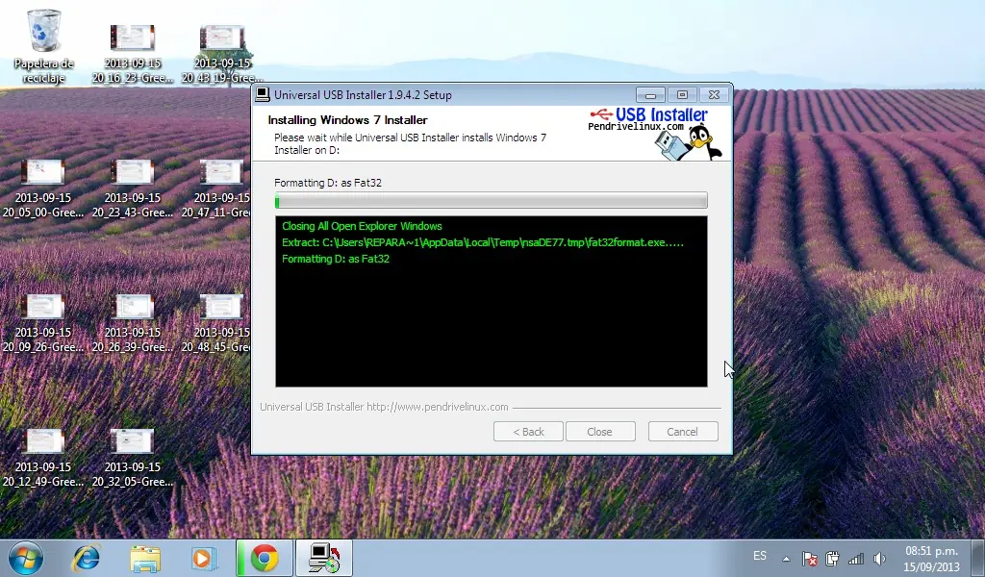The height and width of the screenshot is (577, 985).
Task: Click the USB Installer Pendrivelinux logo
Action: [656, 133]
